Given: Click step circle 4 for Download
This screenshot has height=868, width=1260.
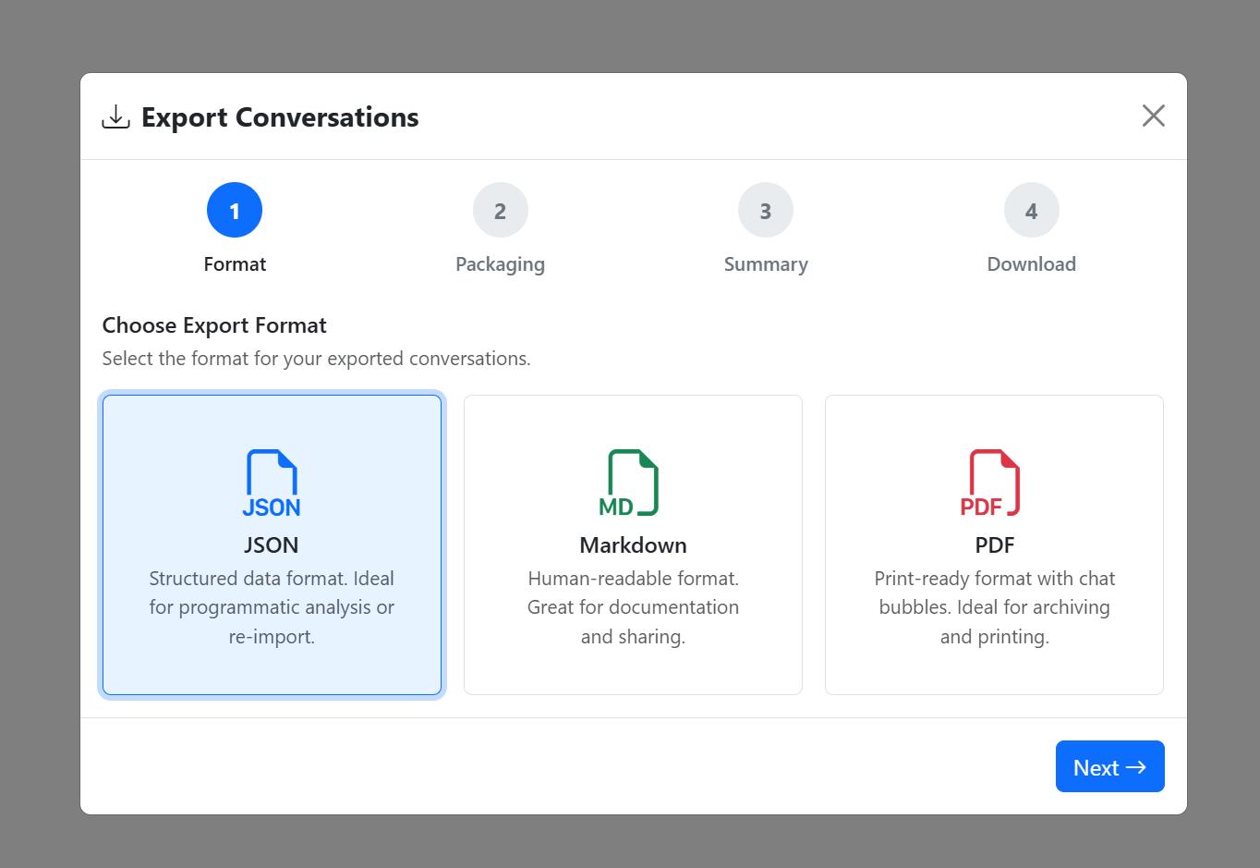Looking at the screenshot, I should pos(1031,210).
